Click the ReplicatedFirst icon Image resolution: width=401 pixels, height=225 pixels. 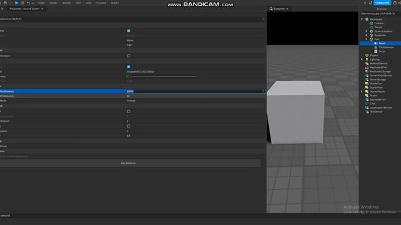tap(367, 67)
